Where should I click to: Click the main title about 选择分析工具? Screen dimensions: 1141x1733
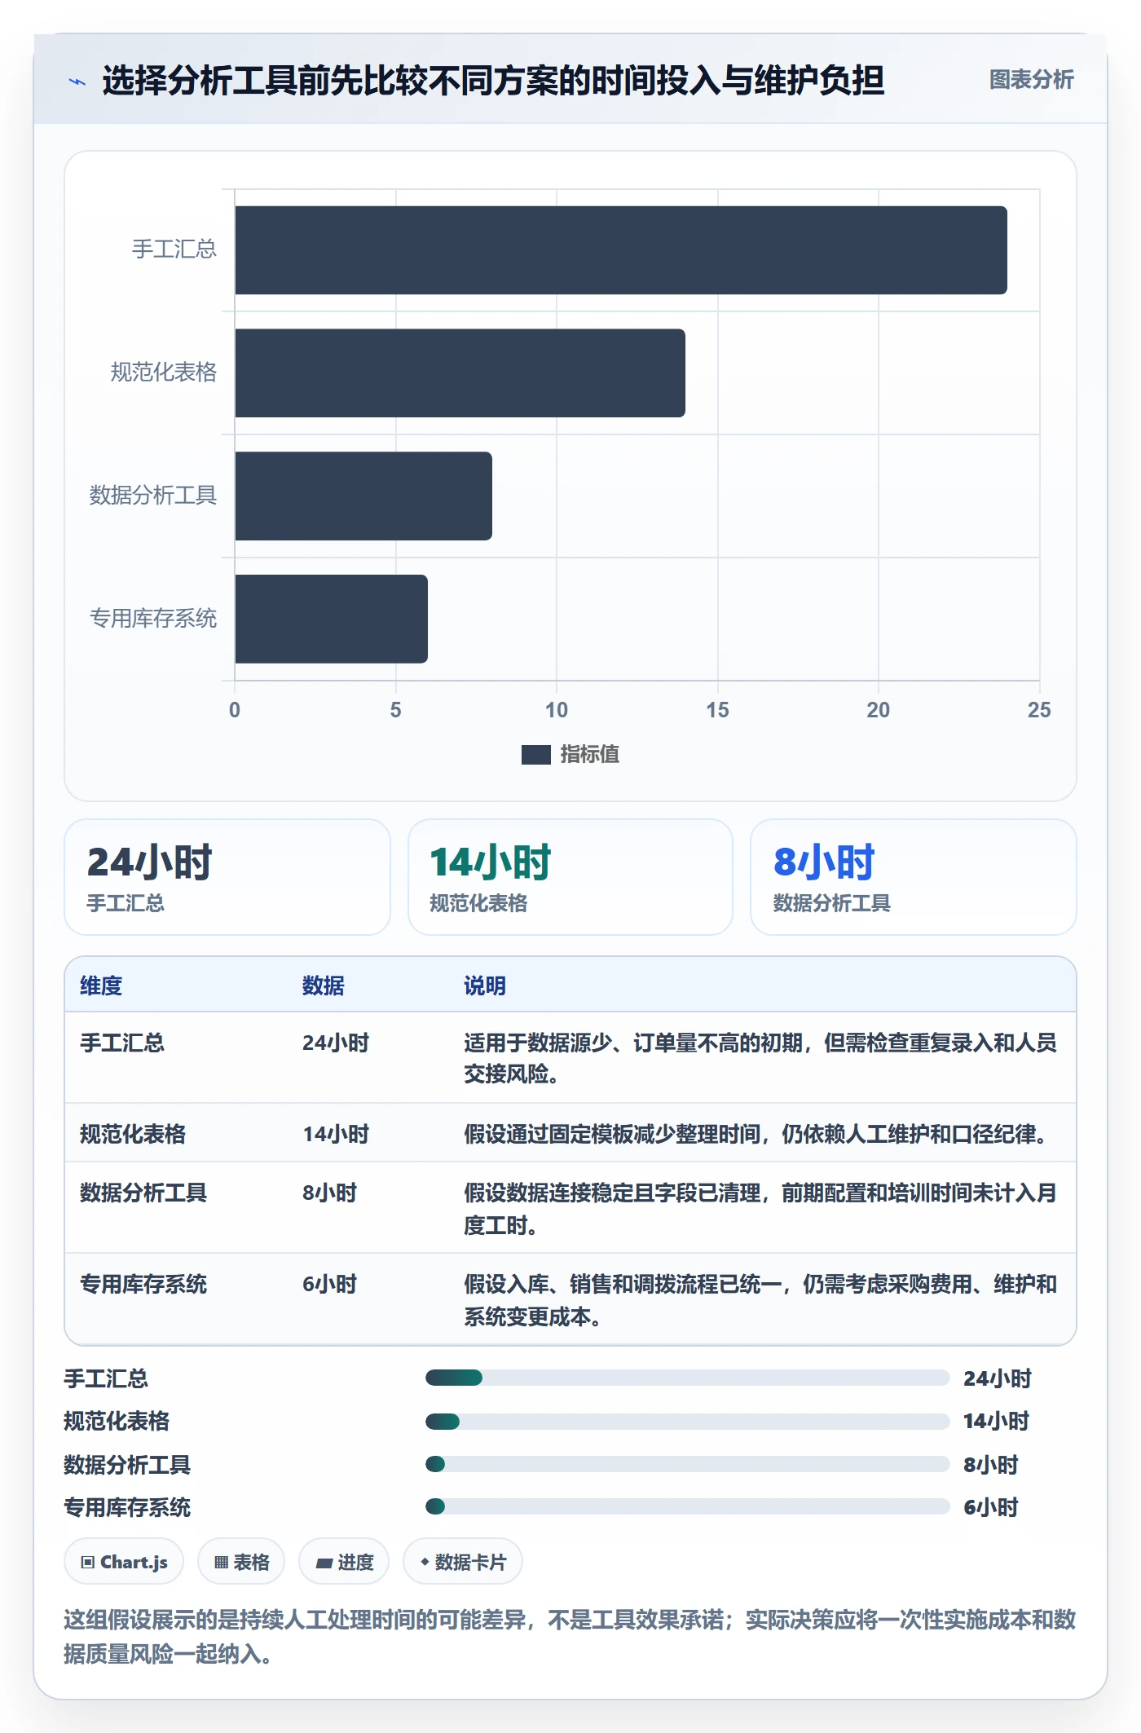tap(493, 81)
